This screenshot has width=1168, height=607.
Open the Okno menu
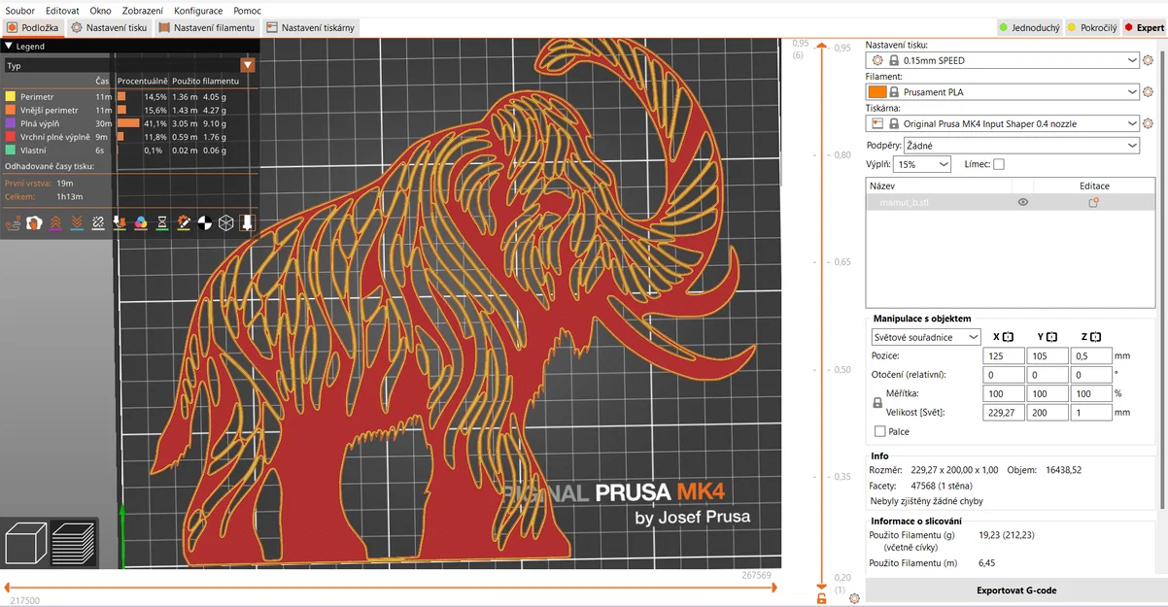point(100,11)
